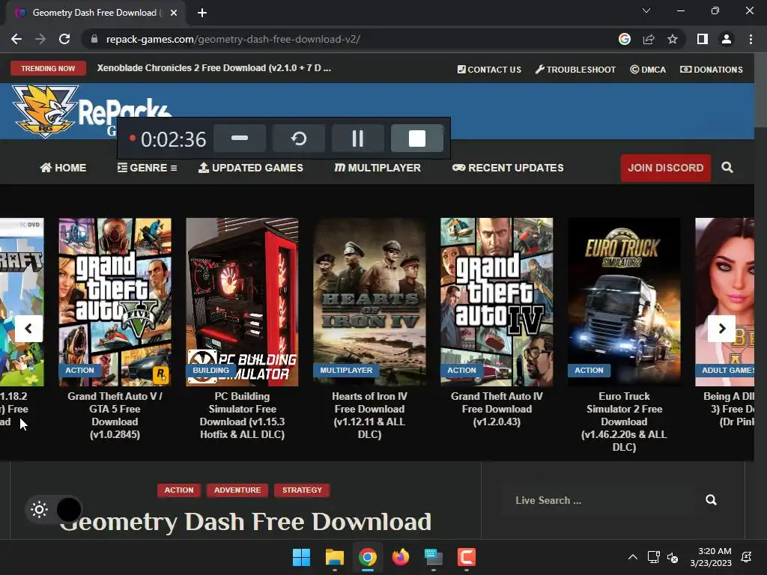Click Multiplayer tag on Hearts of Iron

coord(346,370)
